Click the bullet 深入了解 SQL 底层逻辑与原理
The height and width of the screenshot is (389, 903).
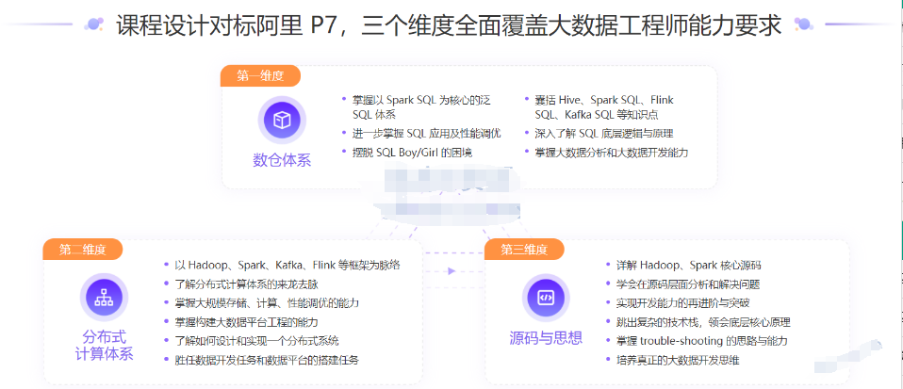603,133
